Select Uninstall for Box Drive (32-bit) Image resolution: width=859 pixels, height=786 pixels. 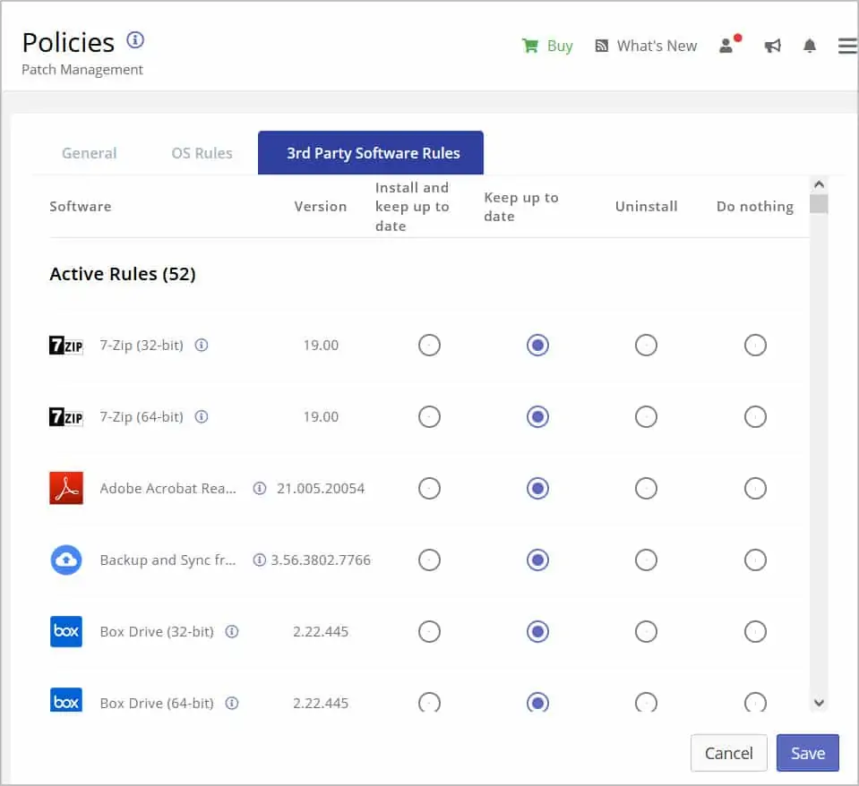[647, 632]
